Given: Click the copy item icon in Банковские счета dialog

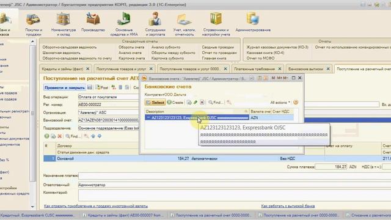Looking at the screenshot, I should pos(189,102).
